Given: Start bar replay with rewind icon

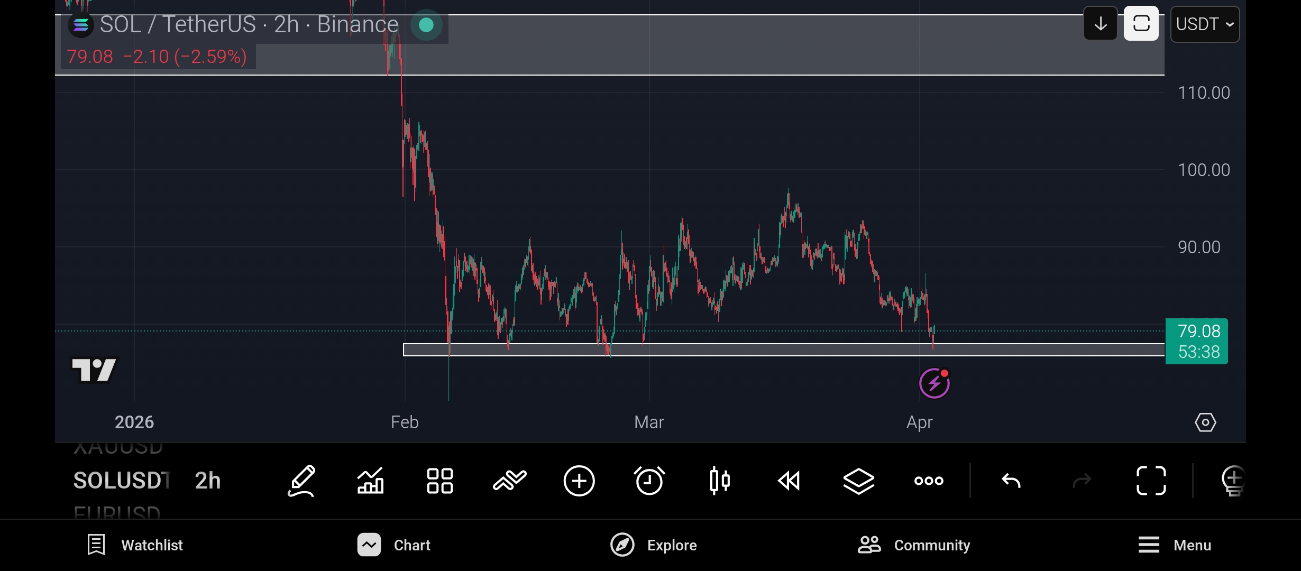Looking at the screenshot, I should 789,481.
